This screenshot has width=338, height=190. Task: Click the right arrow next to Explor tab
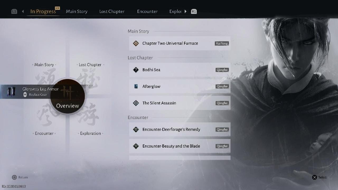tap(185, 11)
